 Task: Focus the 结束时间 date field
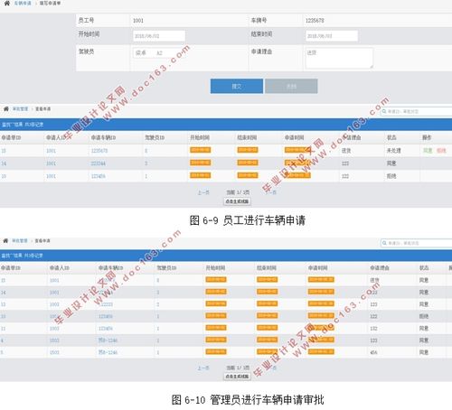(x=332, y=36)
